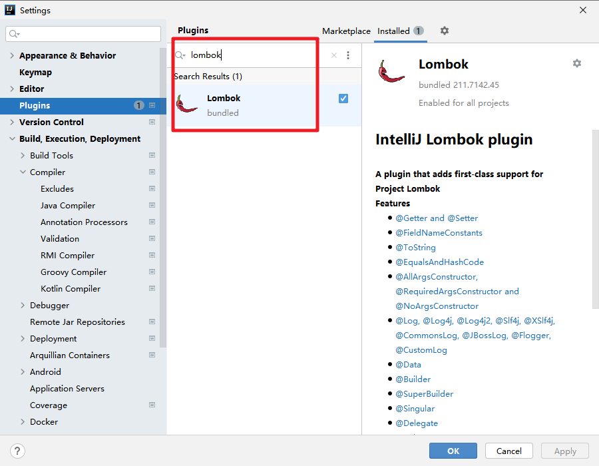Screen dimensions: 599x466
Task: Click project-level icon next to RMI Compiler
Action: click(152, 255)
